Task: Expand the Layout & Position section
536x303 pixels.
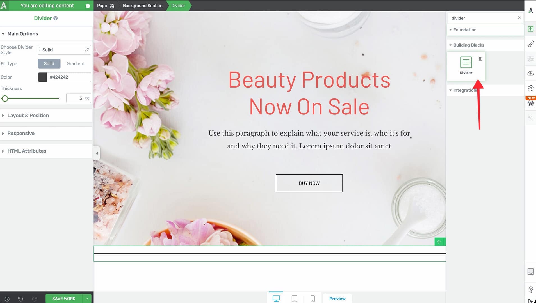Action: tap(28, 116)
